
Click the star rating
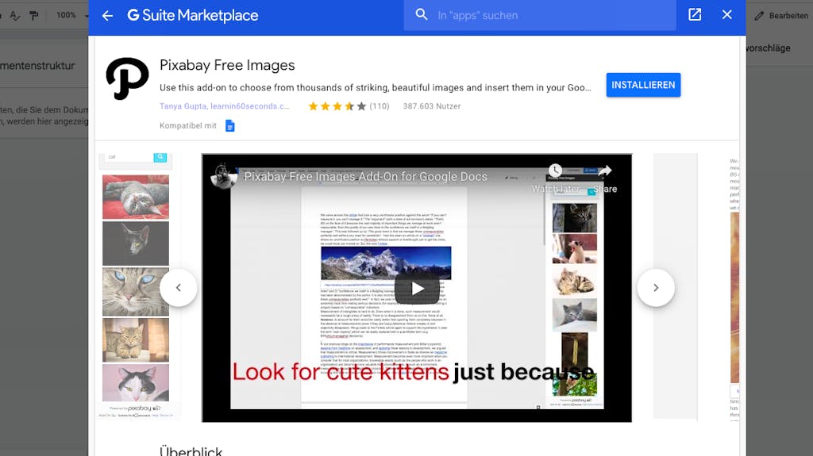click(337, 106)
